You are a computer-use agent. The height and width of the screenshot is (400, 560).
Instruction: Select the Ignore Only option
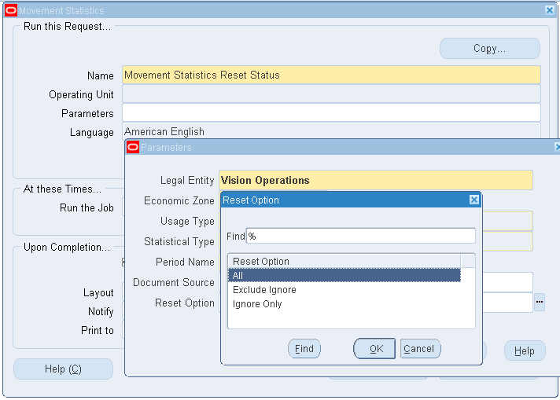(x=344, y=303)
